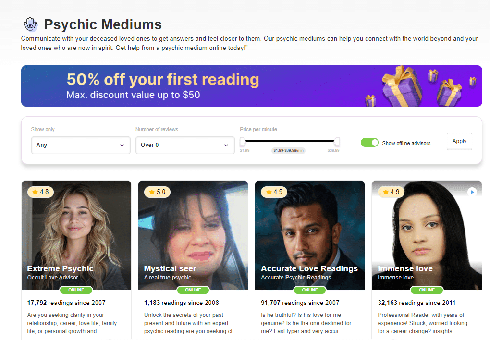Screen dimensions: 490x340
Task: Click the star badge on Accurate Love Readings
Action: (274, 192)
